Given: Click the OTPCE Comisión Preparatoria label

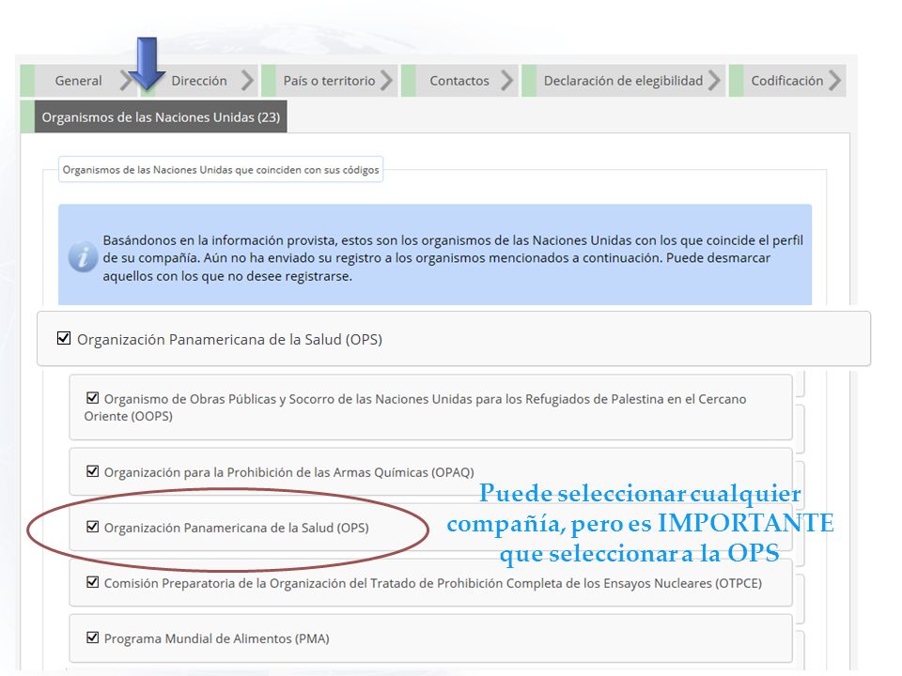Looking at the screenshot, I should [432, 583].
